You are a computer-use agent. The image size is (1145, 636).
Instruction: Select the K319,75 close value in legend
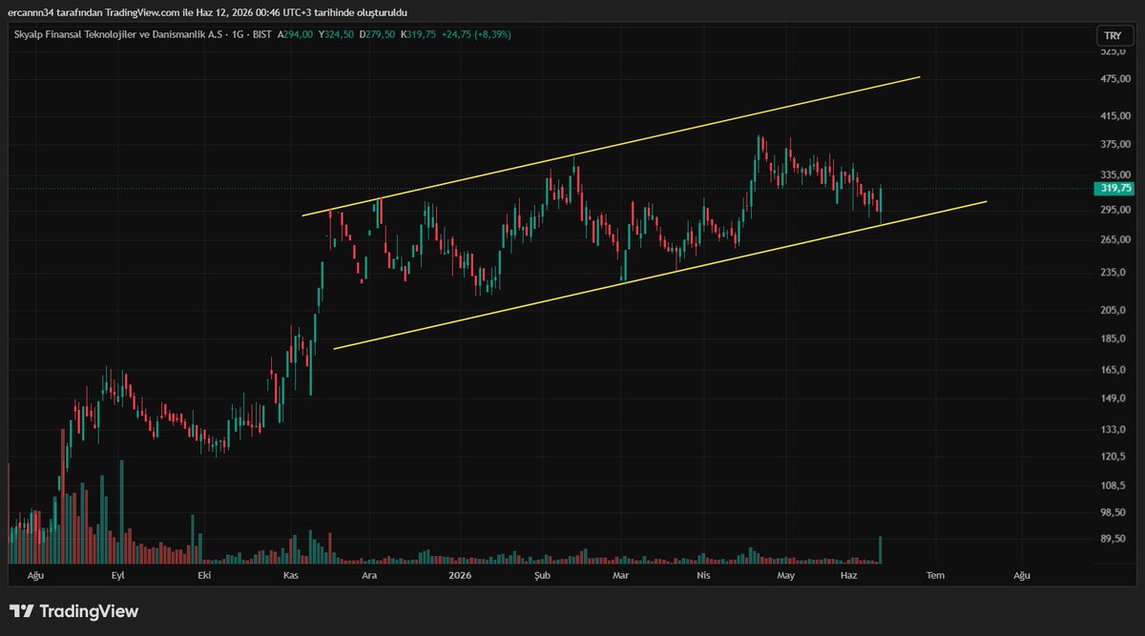point(419,34)
